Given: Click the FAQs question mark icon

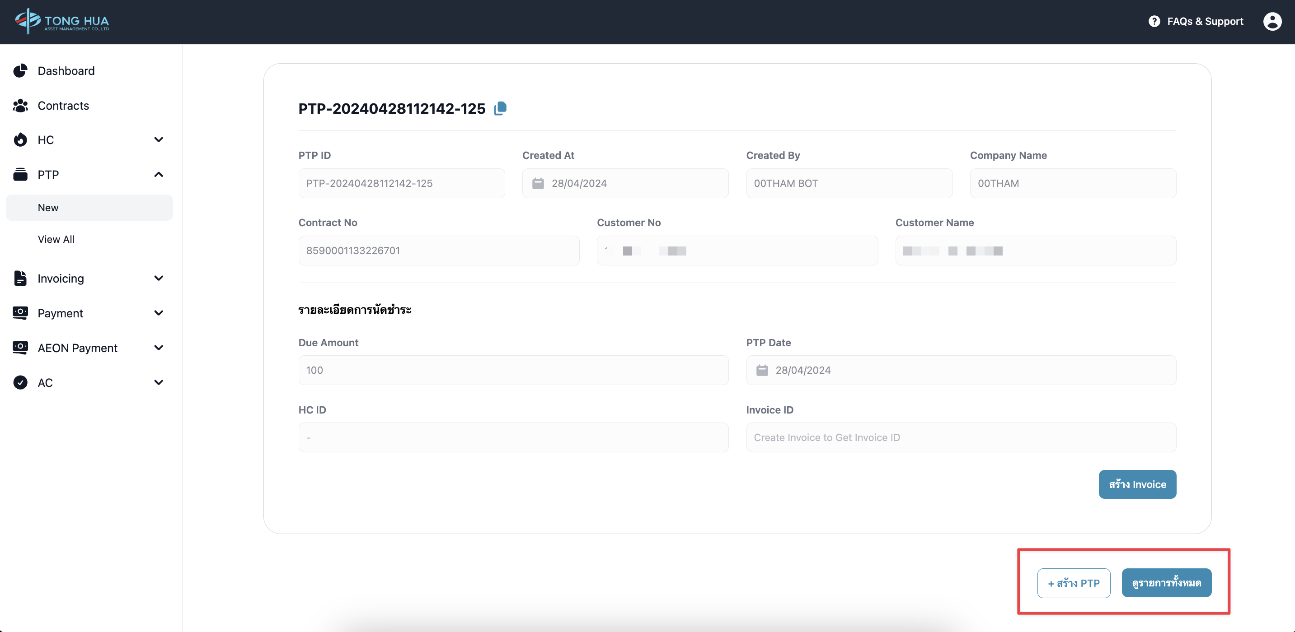Looking at the screenshot, I should [1154, 22].
